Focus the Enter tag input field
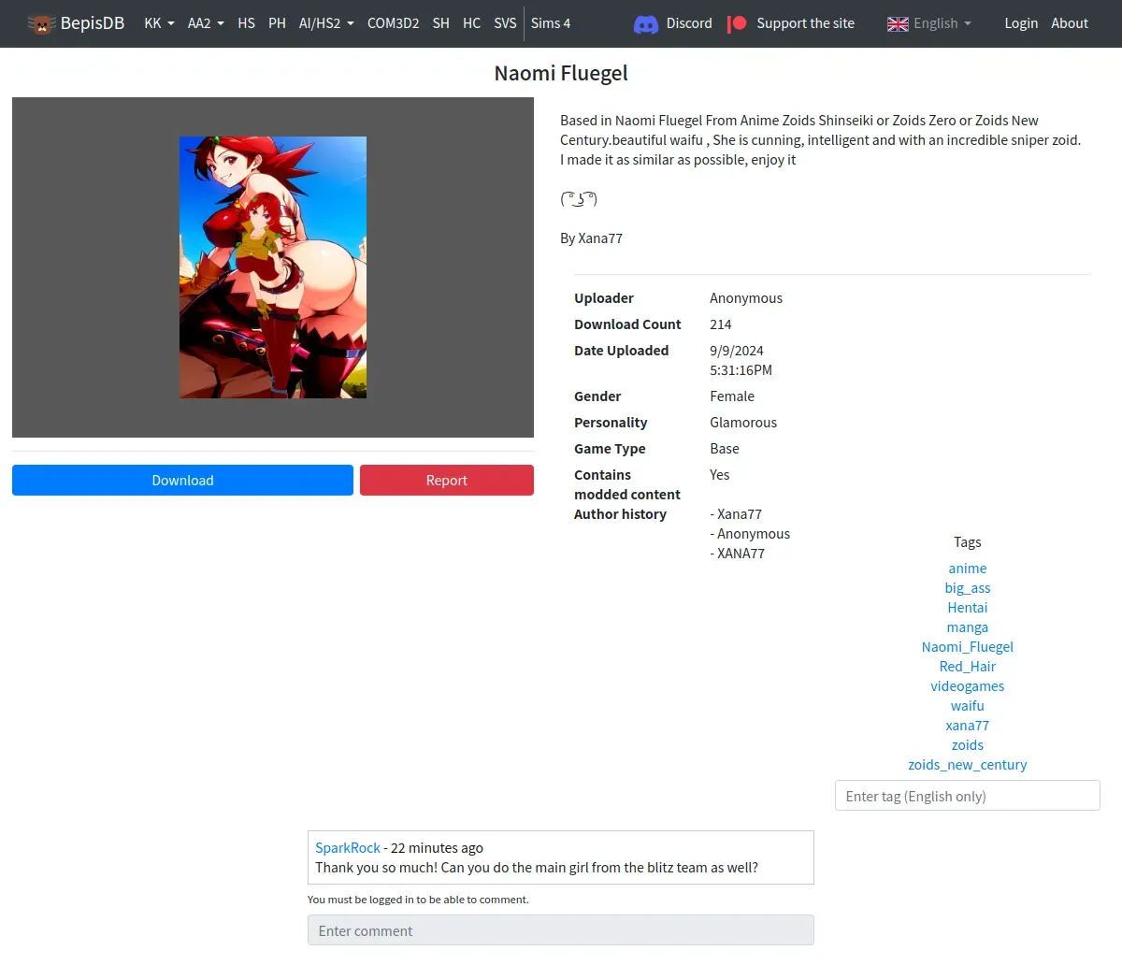Image resolution: width=1122 pixels, height=965 pixels. tap(967, 796)
